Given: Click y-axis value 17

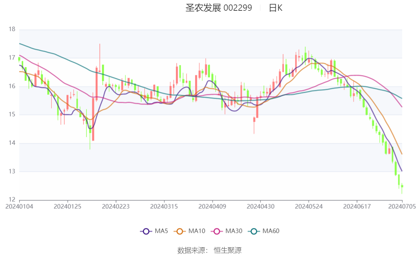Looking at the screenshot, I should (12, 58).
